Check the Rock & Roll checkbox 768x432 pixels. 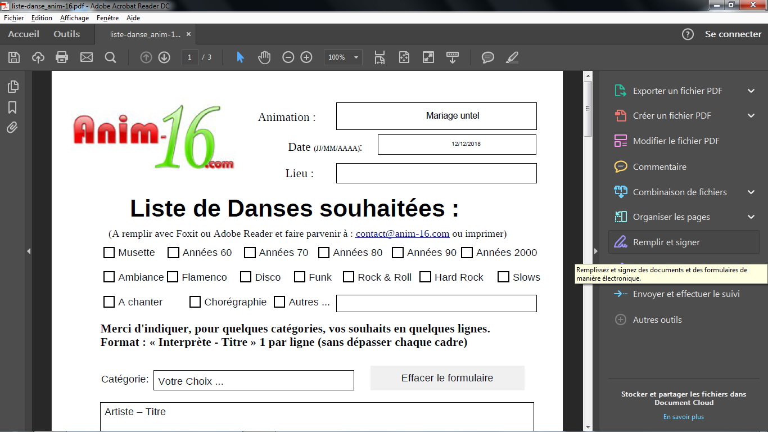349,277
